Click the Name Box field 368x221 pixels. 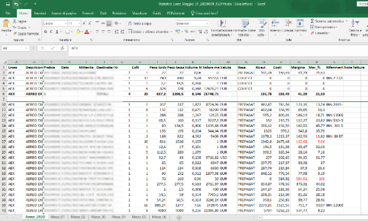point(15,48)
